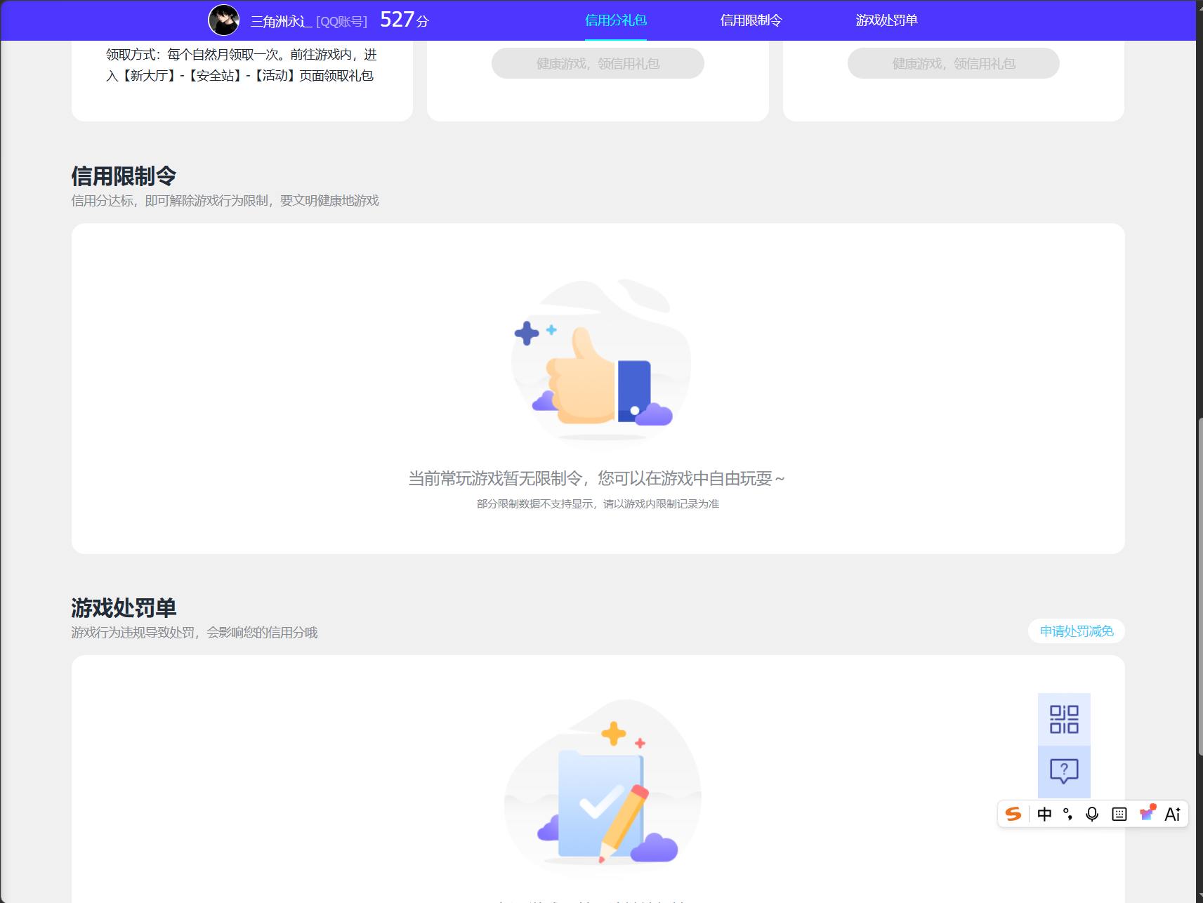Click the 527 credit score
1203x903 pixels.
pyautogui.click(x=404, y=20)
